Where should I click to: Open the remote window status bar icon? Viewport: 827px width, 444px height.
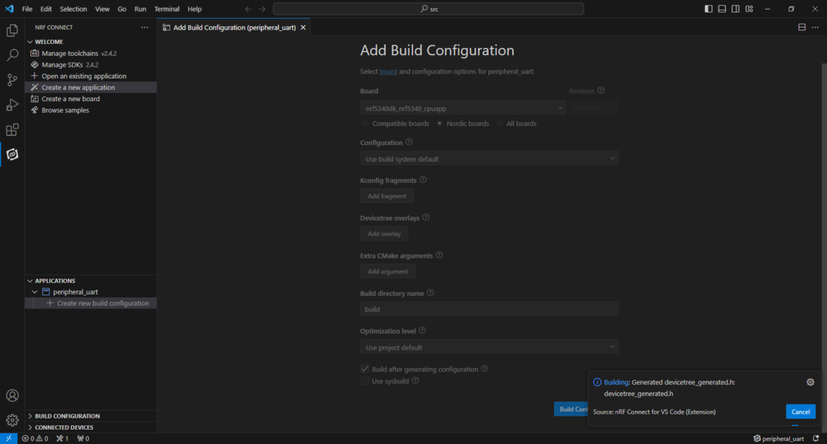[9, 438]
